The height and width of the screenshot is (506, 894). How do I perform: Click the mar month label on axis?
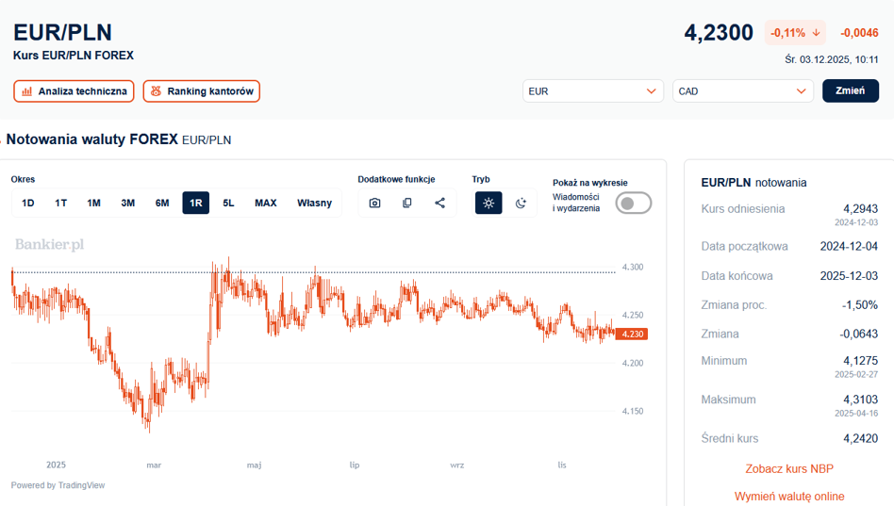pos(154,465)
